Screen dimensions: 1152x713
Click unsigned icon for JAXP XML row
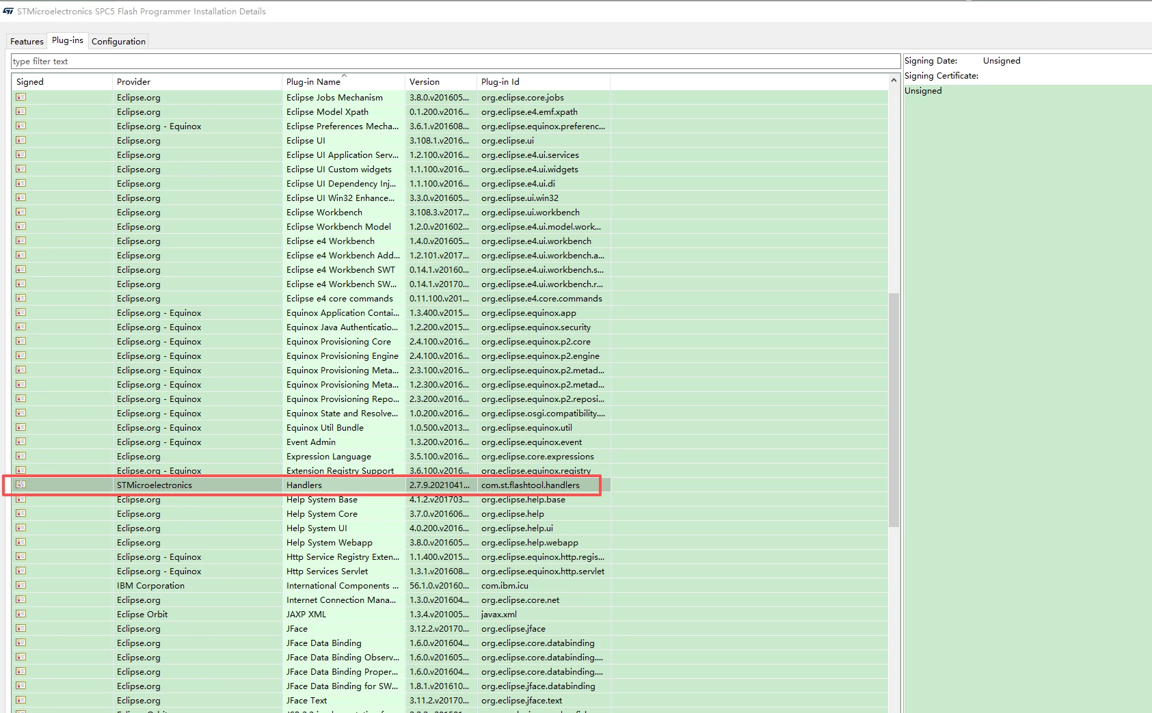point(21,614)
